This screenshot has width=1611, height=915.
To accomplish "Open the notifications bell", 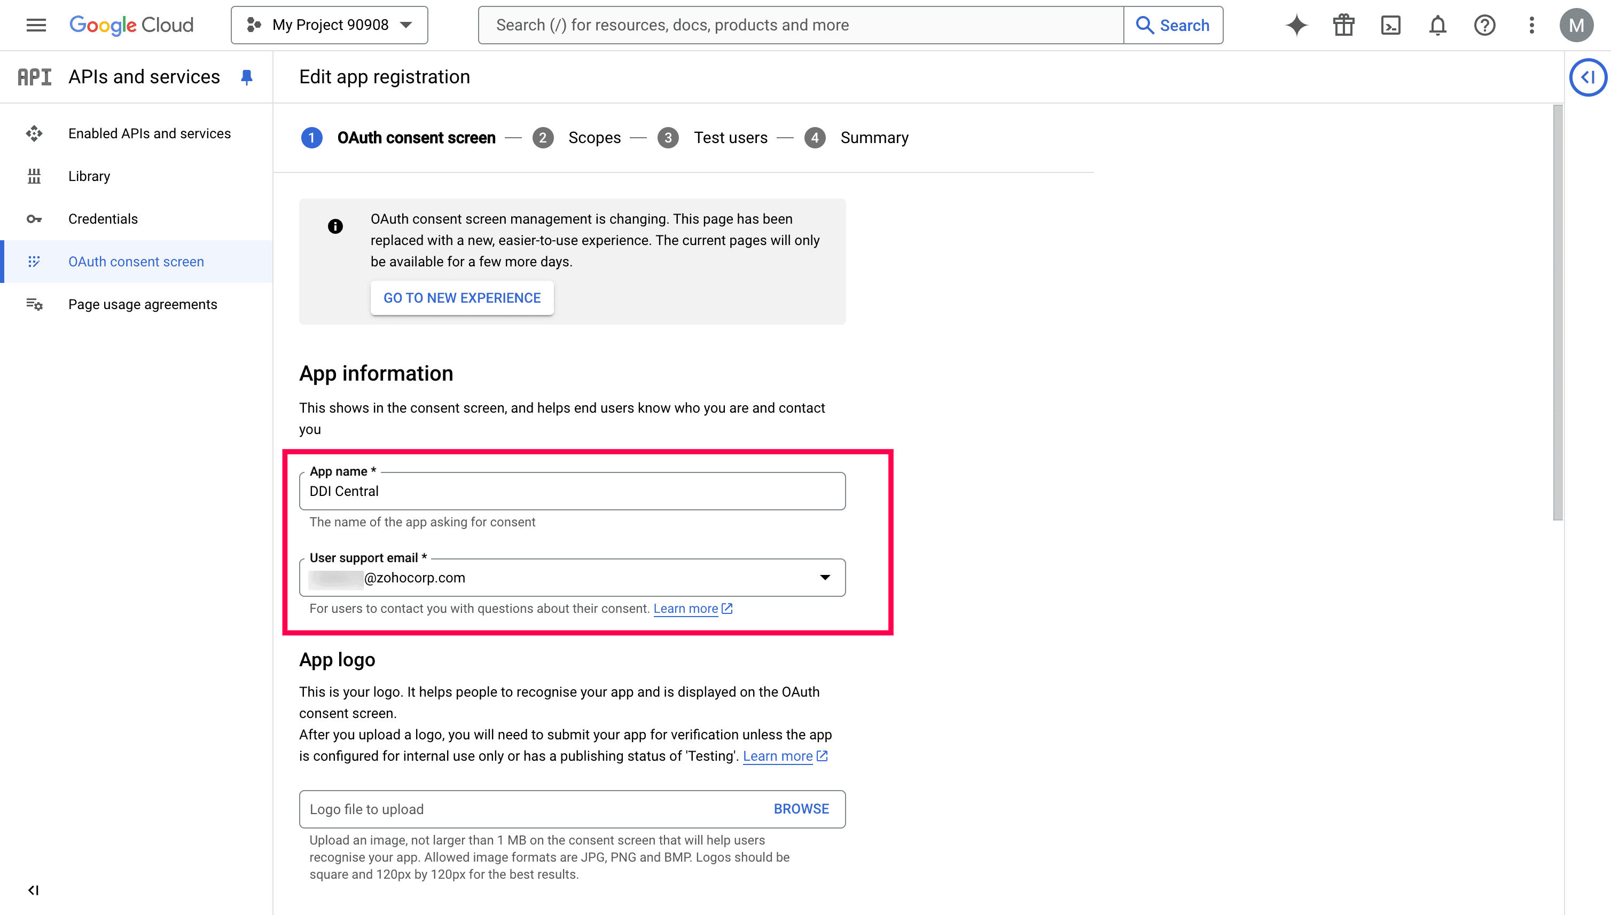I will (x=1437, y=25).
